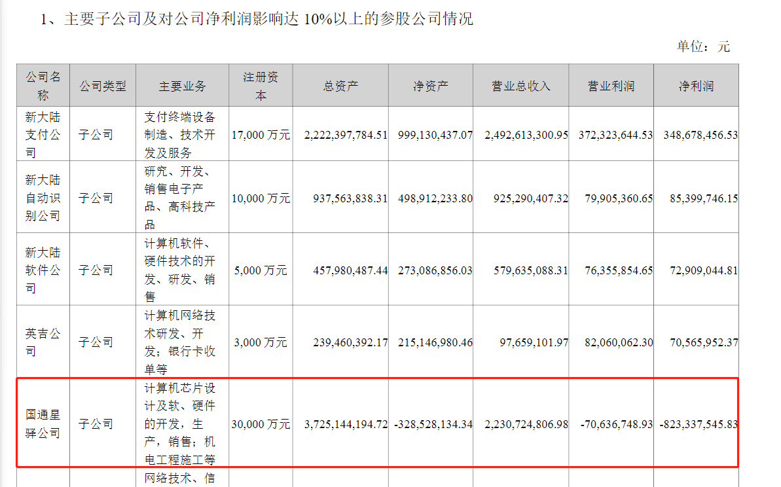
Task: Click the 单位：元 unit label
Action: [x=703, y=47]
